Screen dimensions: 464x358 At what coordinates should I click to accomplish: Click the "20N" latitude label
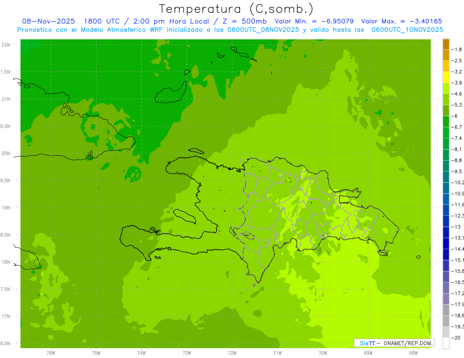click(6, 153)
